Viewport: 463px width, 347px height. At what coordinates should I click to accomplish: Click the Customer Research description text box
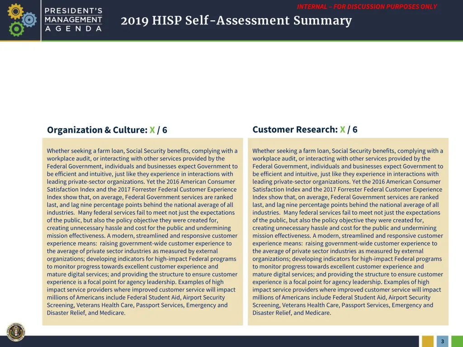pos(348,232)
